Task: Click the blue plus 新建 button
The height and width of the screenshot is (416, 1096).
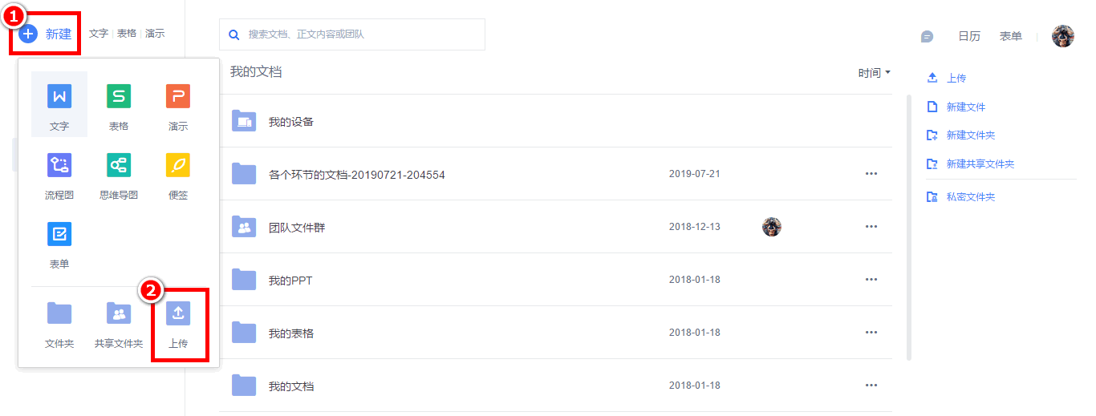Action: point(46,34)
